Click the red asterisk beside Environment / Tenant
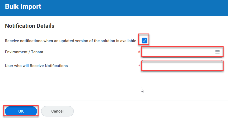Screen dimensions: 228x118 pos(139,52)
